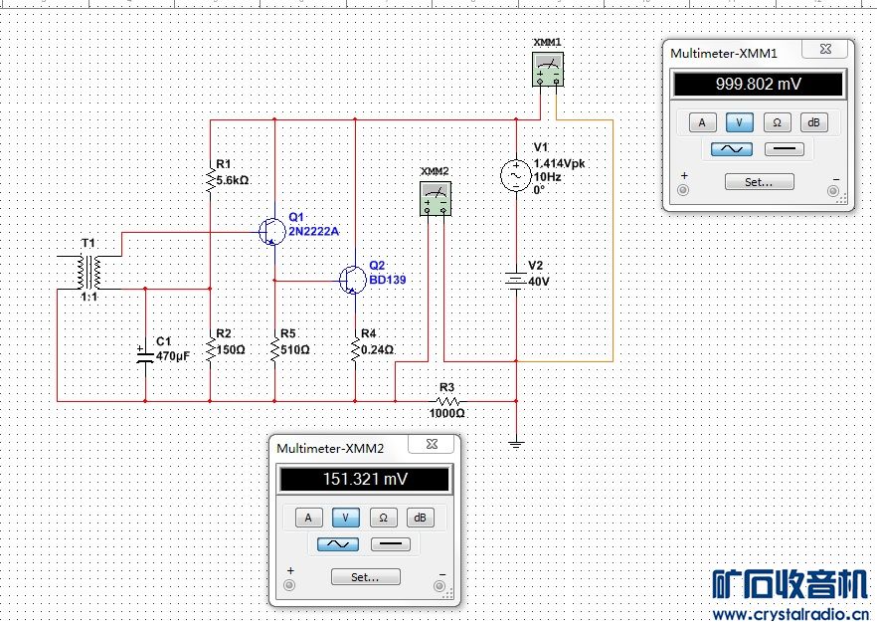The width and height of the screenshot is (877, 627).
Task: Click positive terminal of Multimeter-XMM2
Action: 289,585
